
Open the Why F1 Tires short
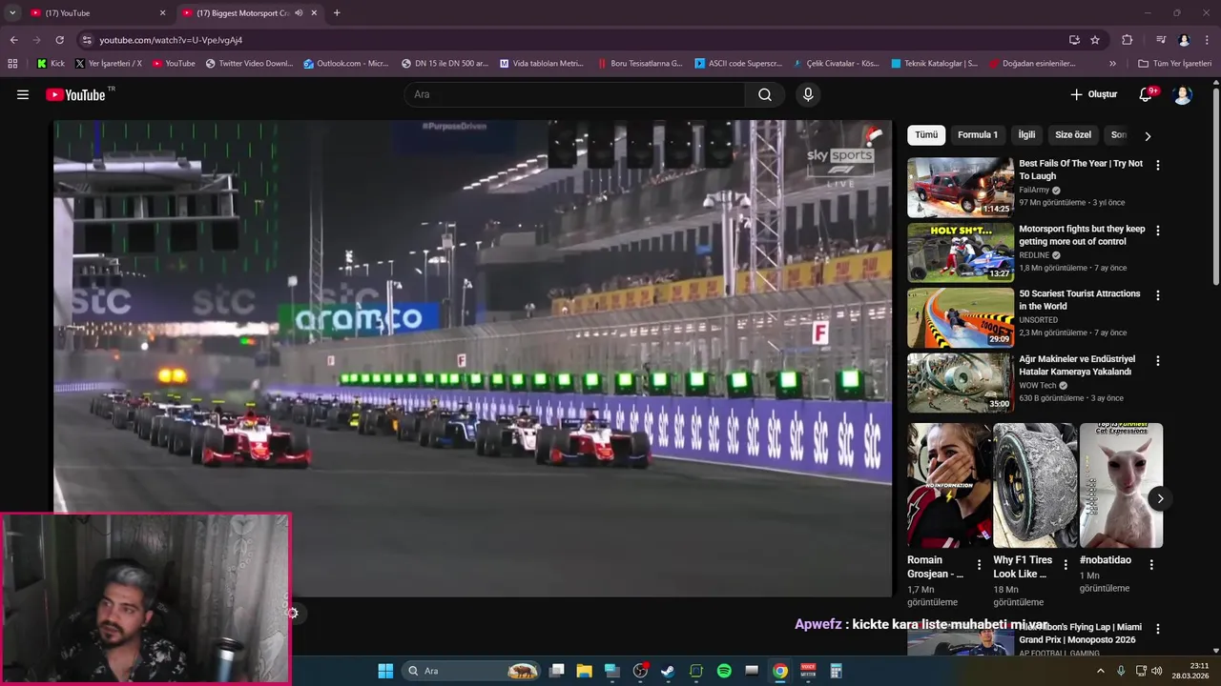tap(1035, 485)
